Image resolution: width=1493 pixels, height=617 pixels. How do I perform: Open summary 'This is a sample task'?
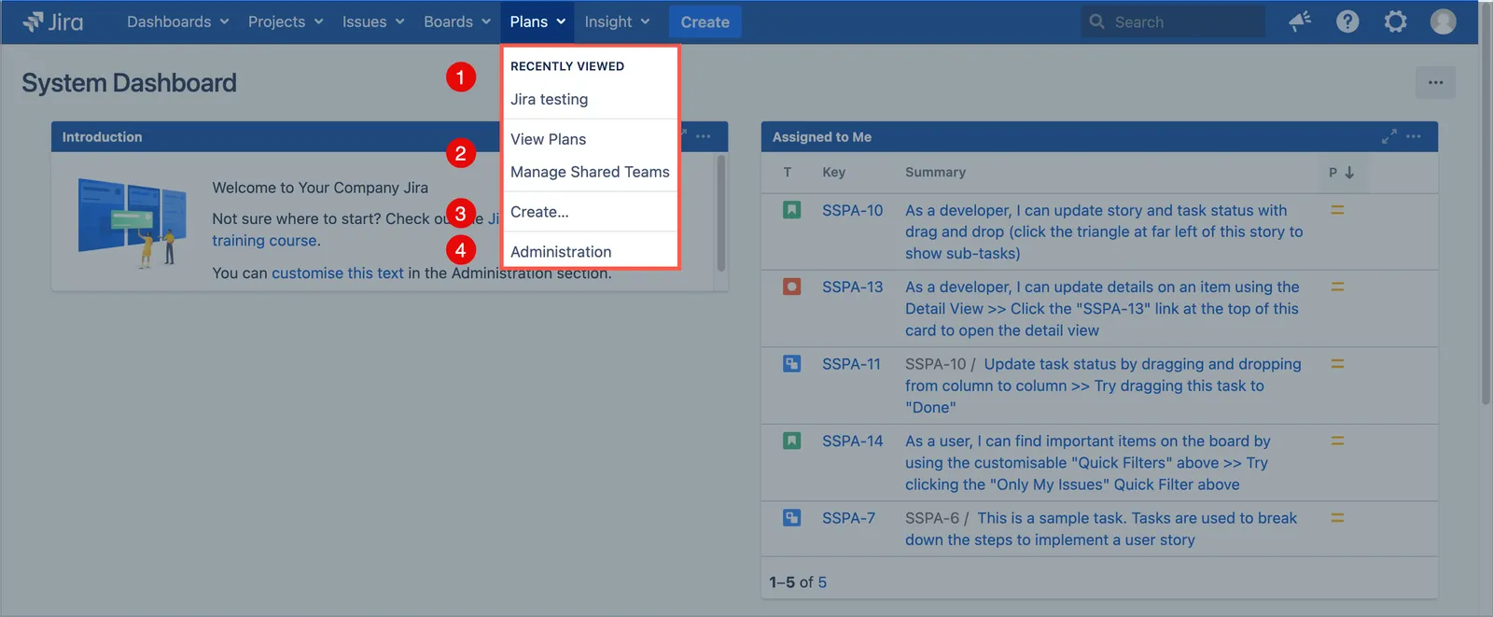coord(1101,529)
